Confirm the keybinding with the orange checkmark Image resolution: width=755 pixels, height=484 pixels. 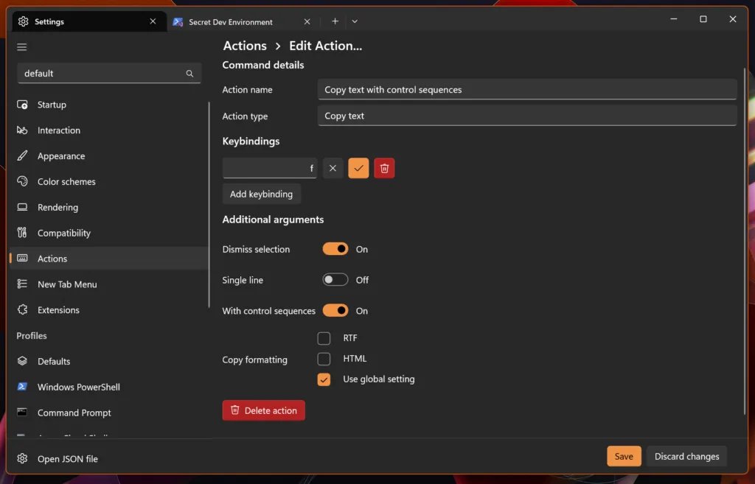(x=358, y=168)
